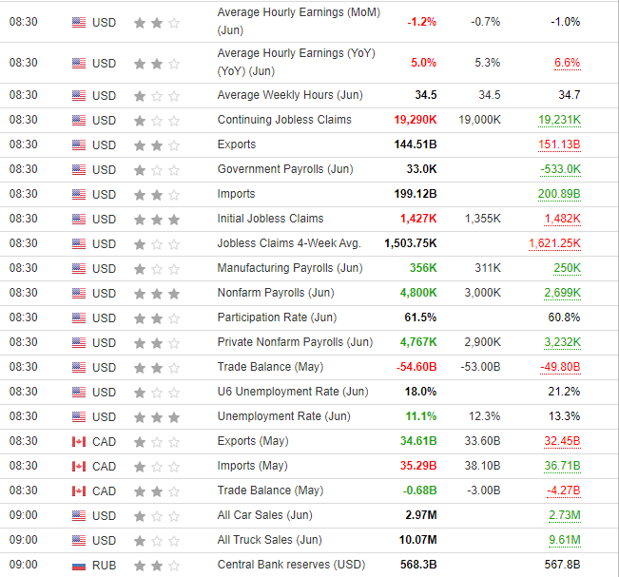Open the Nonfarm Payrolls (Jun) event
The height and width of the screenshot is (577, 619).
(276, 293)
